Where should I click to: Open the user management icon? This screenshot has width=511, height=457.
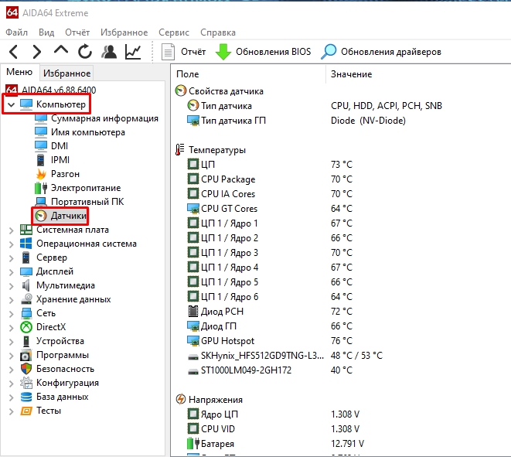pyautogui.click(x=109, y=52)
